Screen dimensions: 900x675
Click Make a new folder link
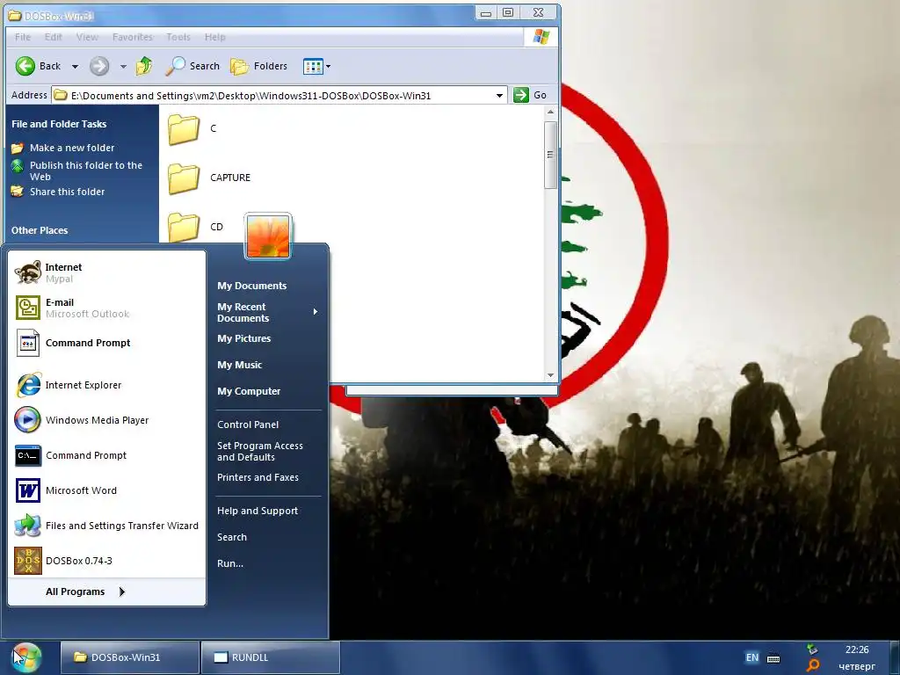pos(72,148)
